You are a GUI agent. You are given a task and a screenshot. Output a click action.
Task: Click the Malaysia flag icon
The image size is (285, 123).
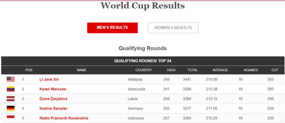(x=11, y=79)
